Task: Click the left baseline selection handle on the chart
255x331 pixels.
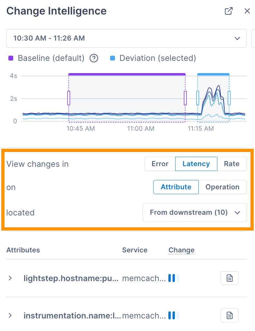Action: click(x=69, y=98)
